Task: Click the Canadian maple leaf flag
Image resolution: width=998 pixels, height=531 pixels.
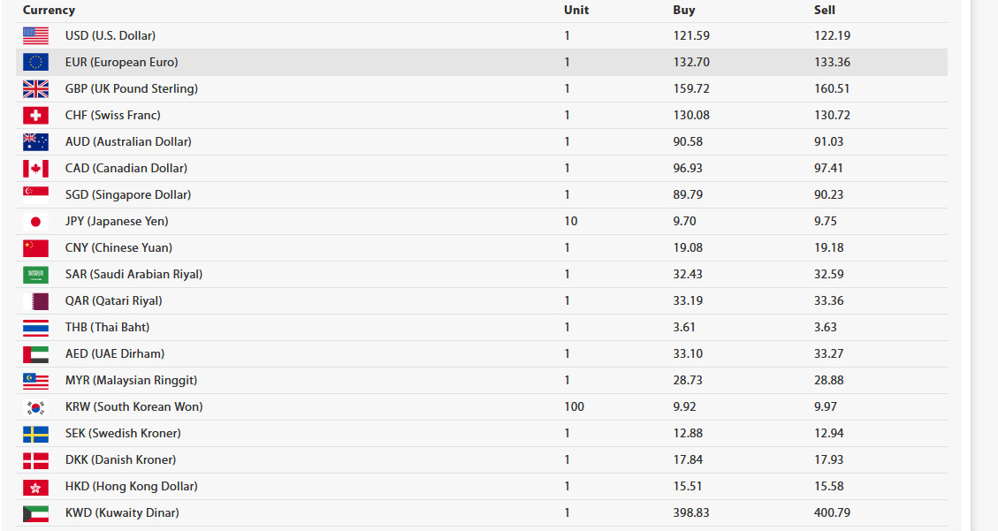Action: pos(35,169)
